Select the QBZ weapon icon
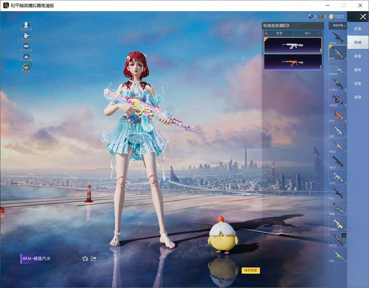 point(338,130)
